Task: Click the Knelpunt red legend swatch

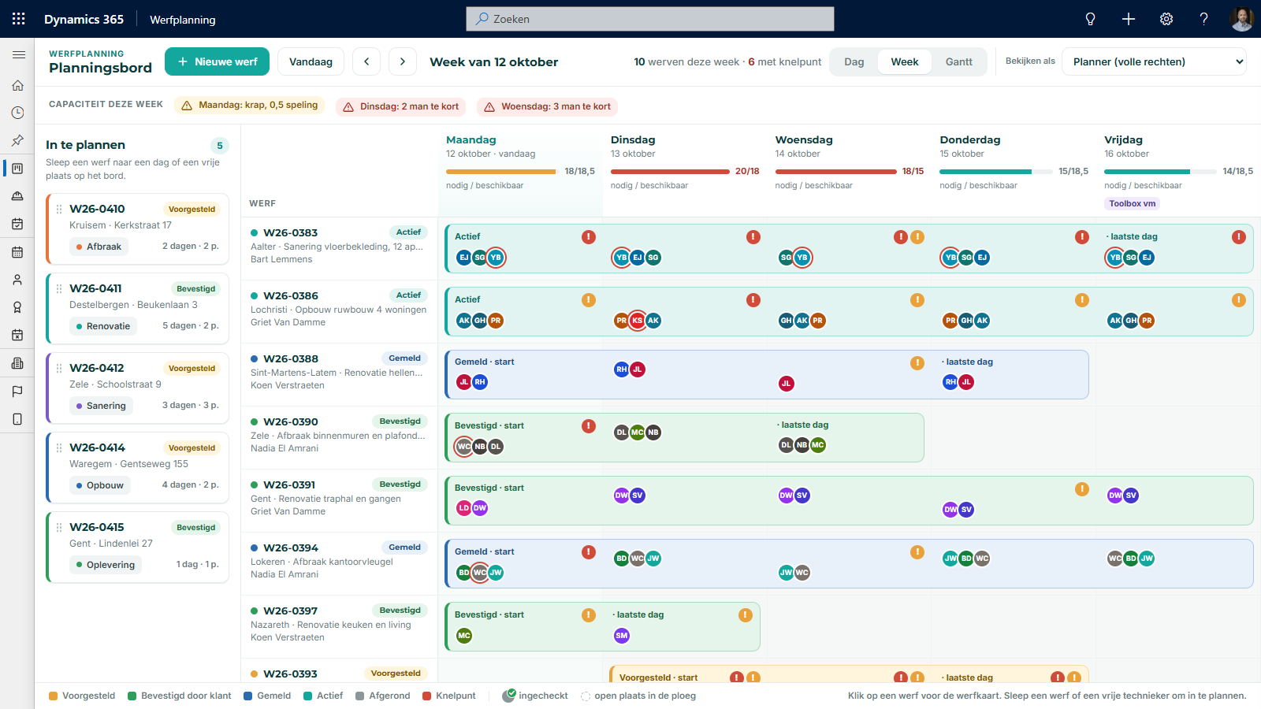Action: 427,696
